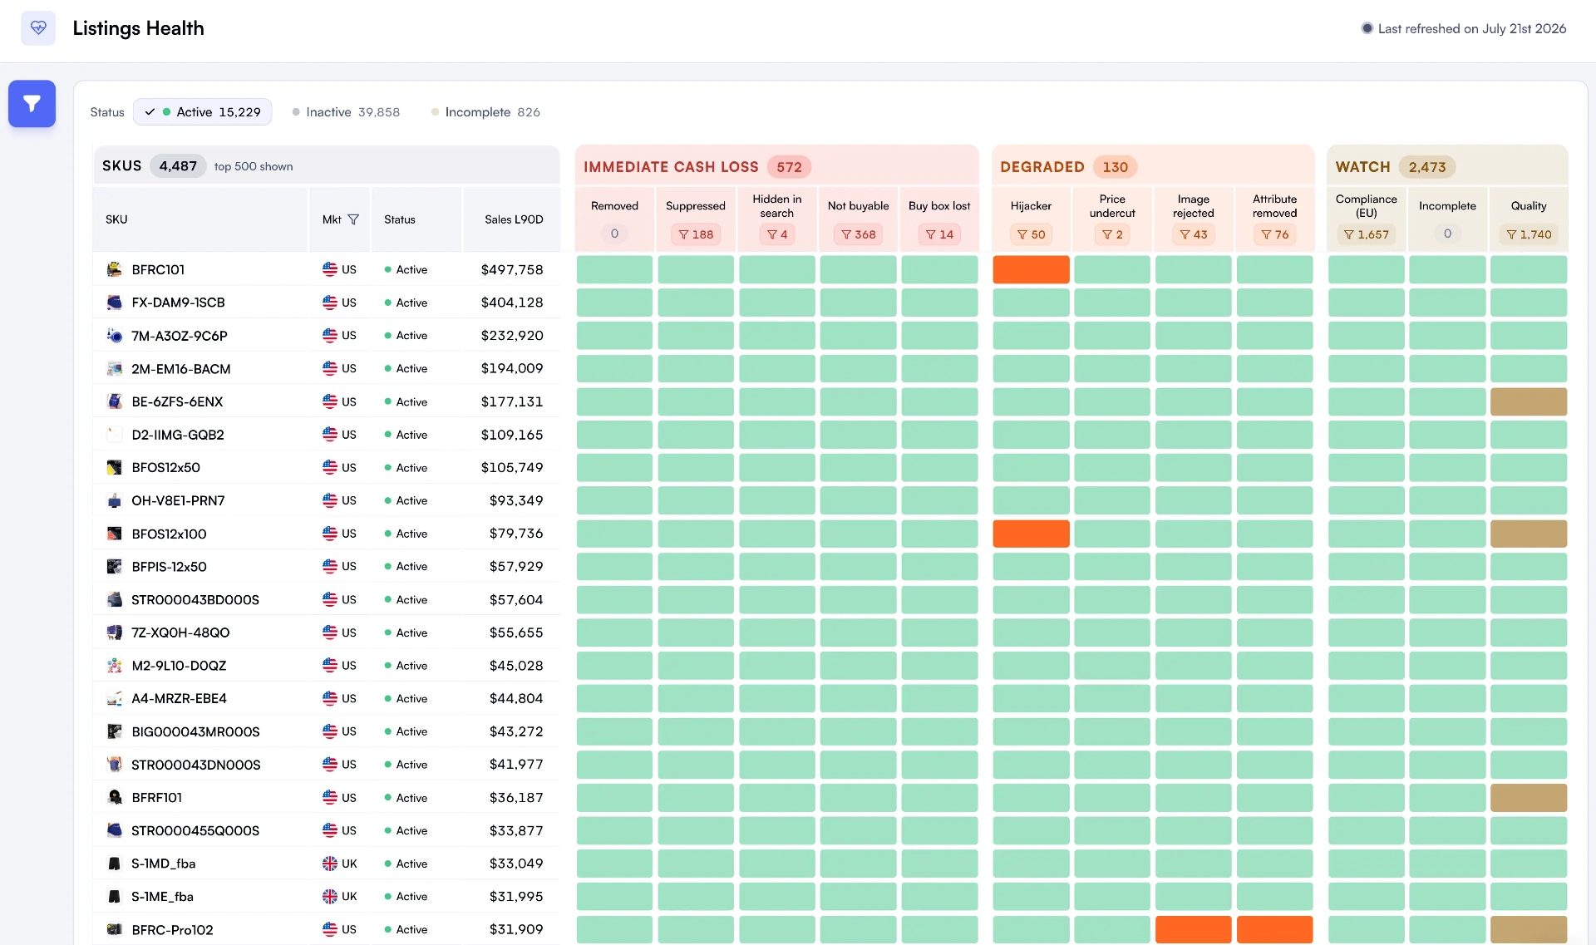The image size is (1596, 945).
Task: Filter by Quality count 1,740
Action: point(1529,234)
